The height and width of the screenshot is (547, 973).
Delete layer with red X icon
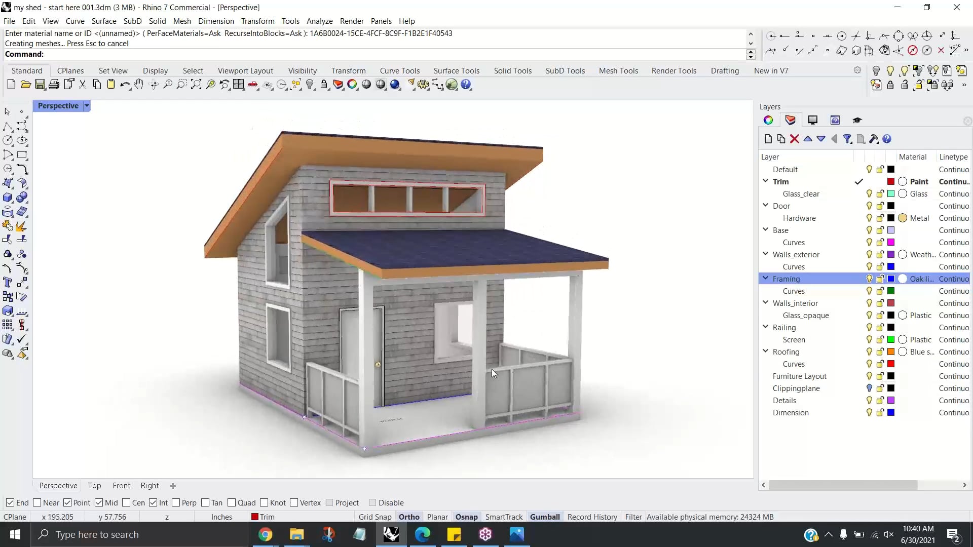(794, 139)
